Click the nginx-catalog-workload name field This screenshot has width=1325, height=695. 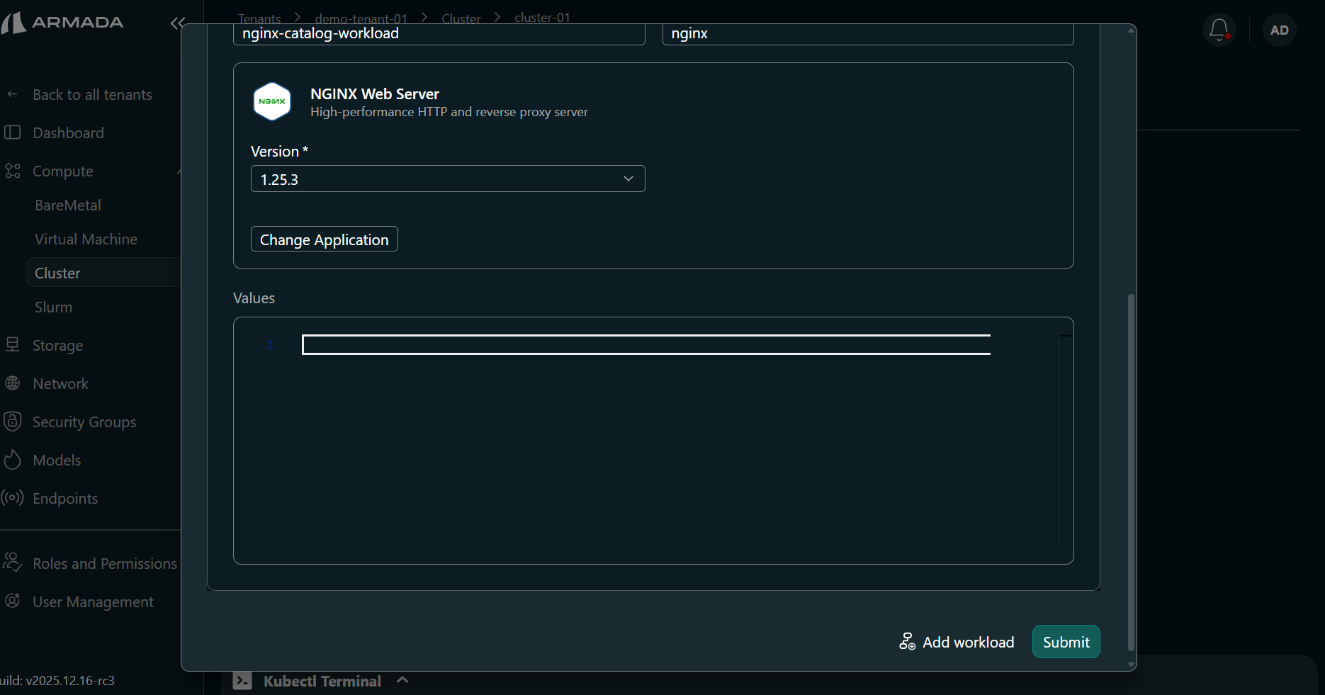[x=439, y=33]
